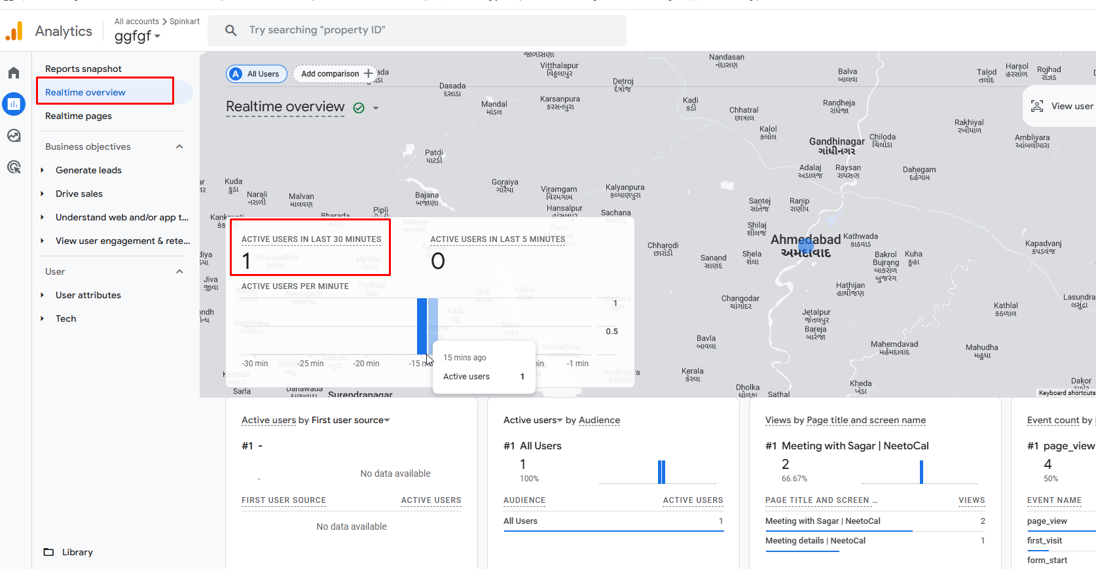Collapse the User section
Viewport: 1096px width, 569px height.
179,271
